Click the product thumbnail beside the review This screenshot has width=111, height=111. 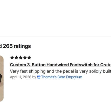tap(2, 79)
